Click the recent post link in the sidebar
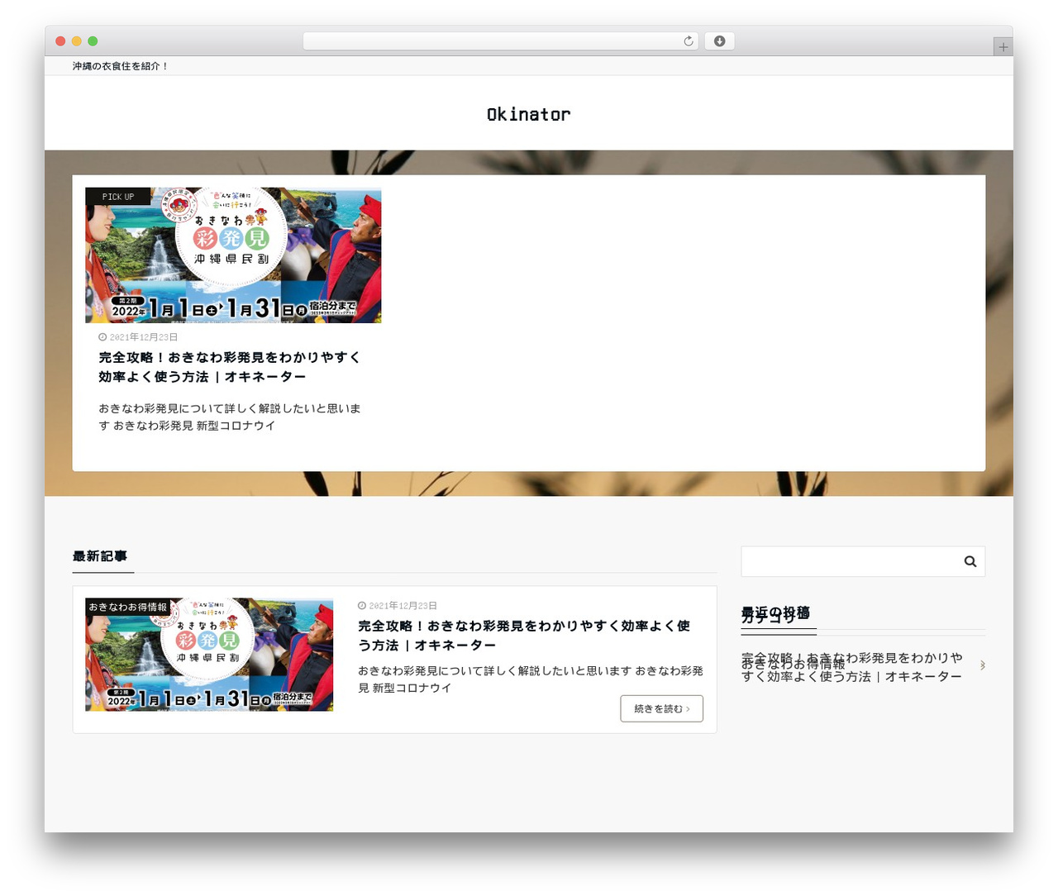The image size is (1058, 896). (852, 667)
